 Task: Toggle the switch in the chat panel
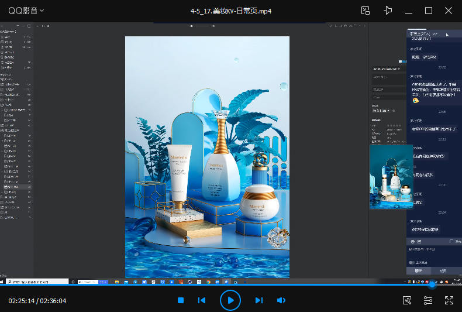[412, 262]
